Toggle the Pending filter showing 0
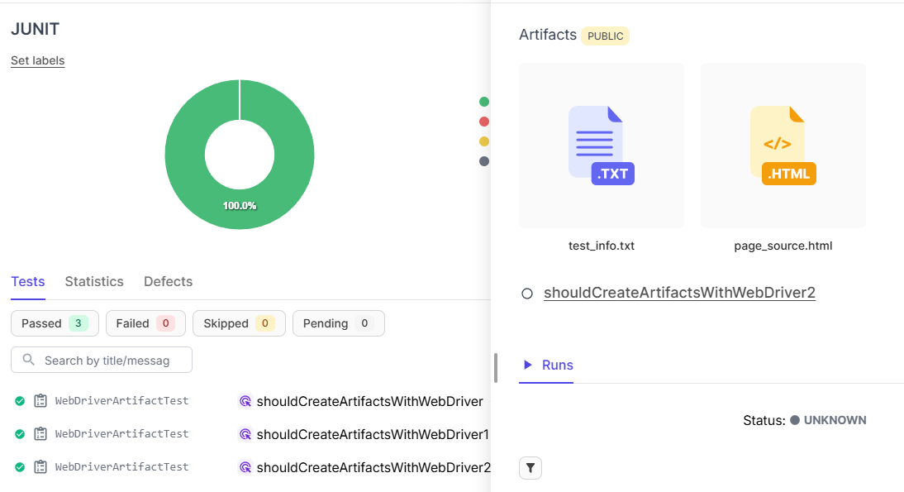Screen dimensions: 904x492 pyautogui.click(x=338, y=323)
